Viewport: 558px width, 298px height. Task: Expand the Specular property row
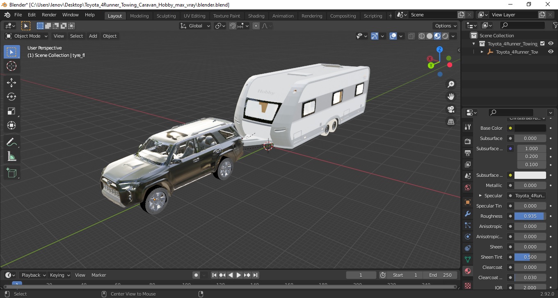pyautogui.click(x=480, y=196)
